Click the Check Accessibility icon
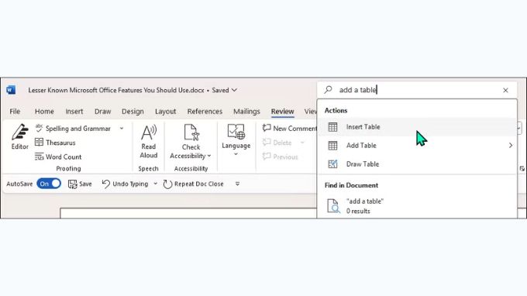 coord(191,132)
